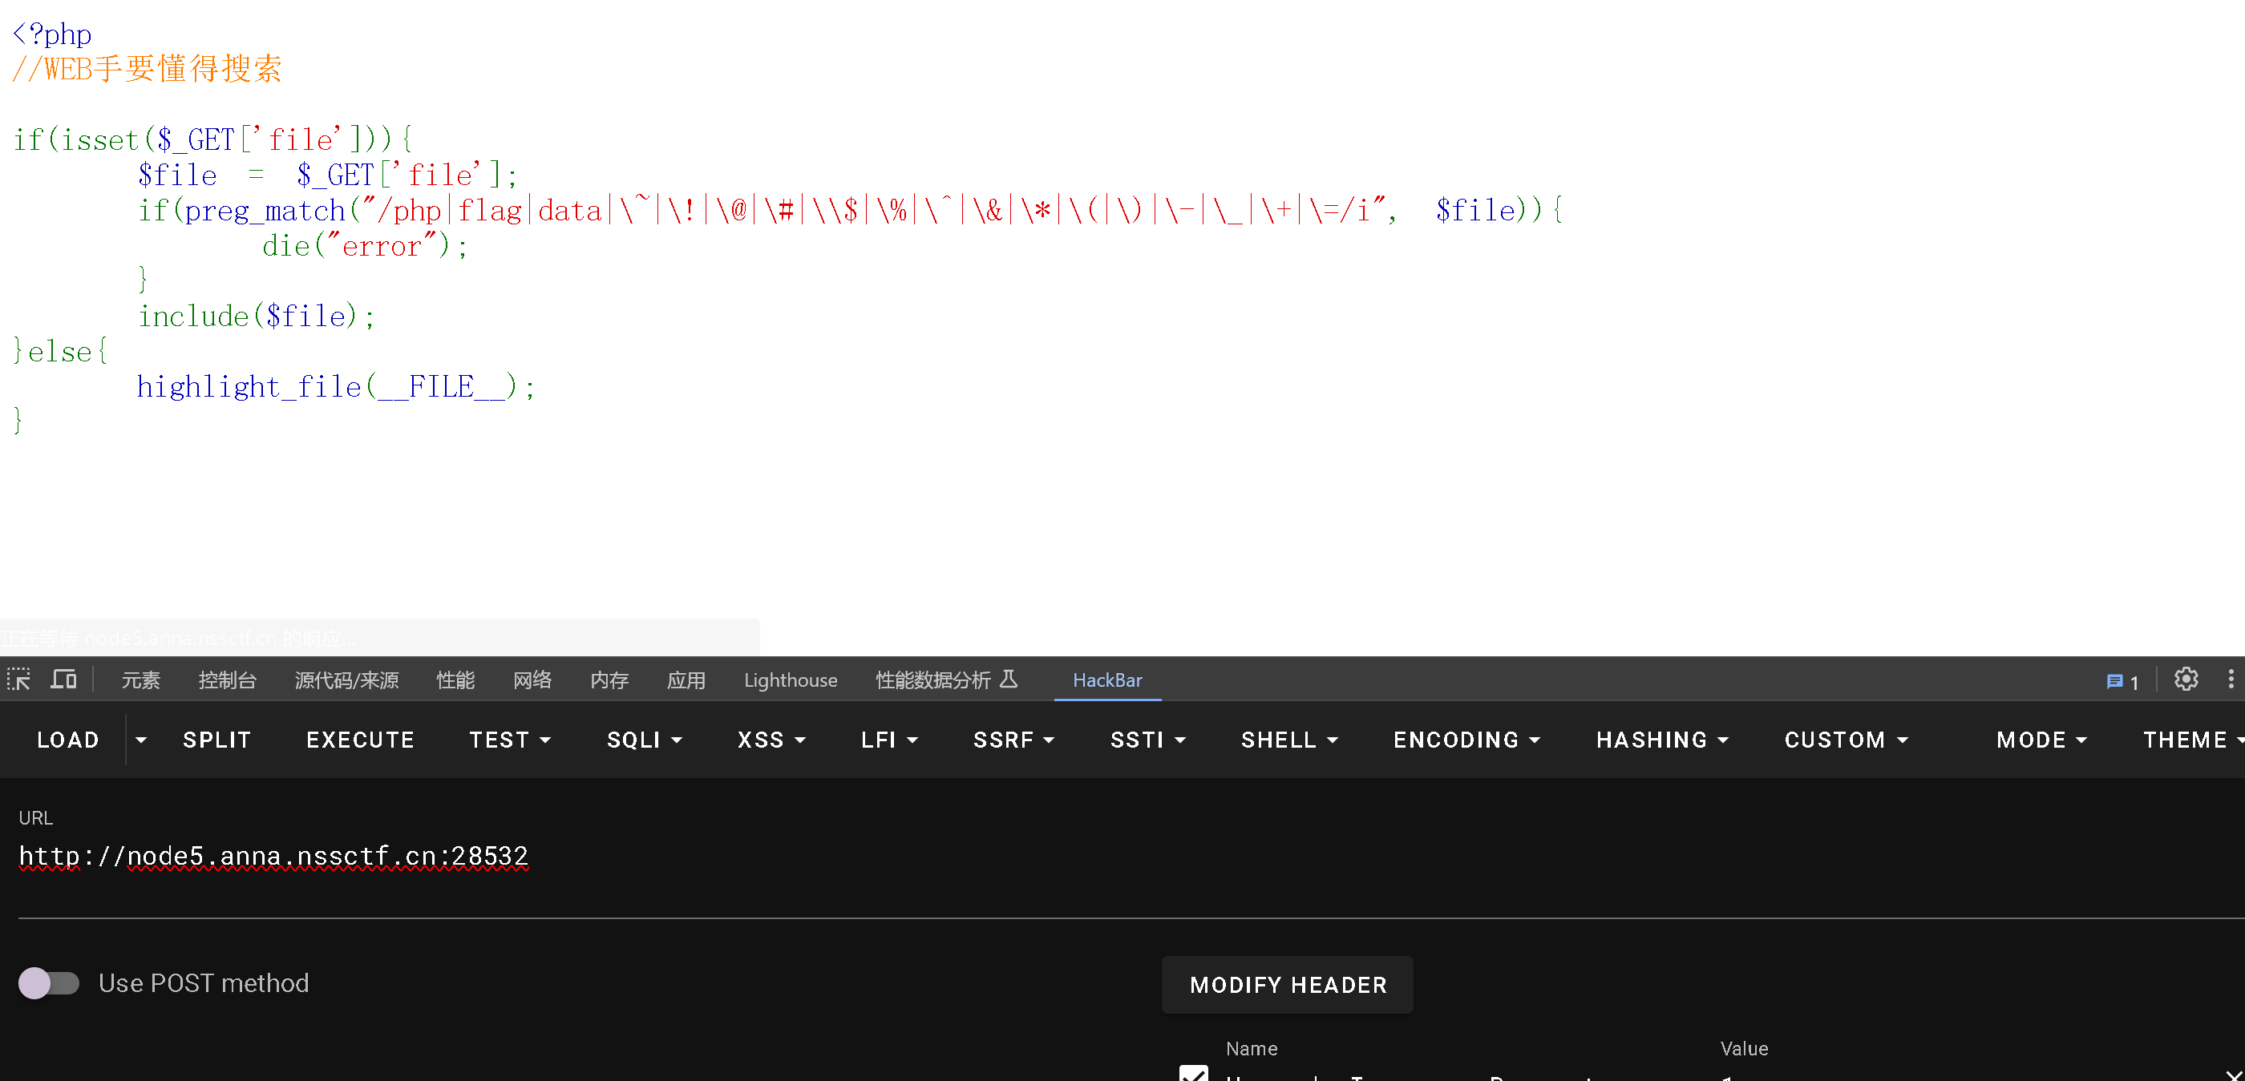Screen dimensions: 2245x1081
Task: Open DevTools settings gear
Action: [x=2185, y=680]
